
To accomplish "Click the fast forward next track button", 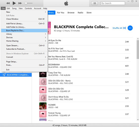I will tap(20, 3).
